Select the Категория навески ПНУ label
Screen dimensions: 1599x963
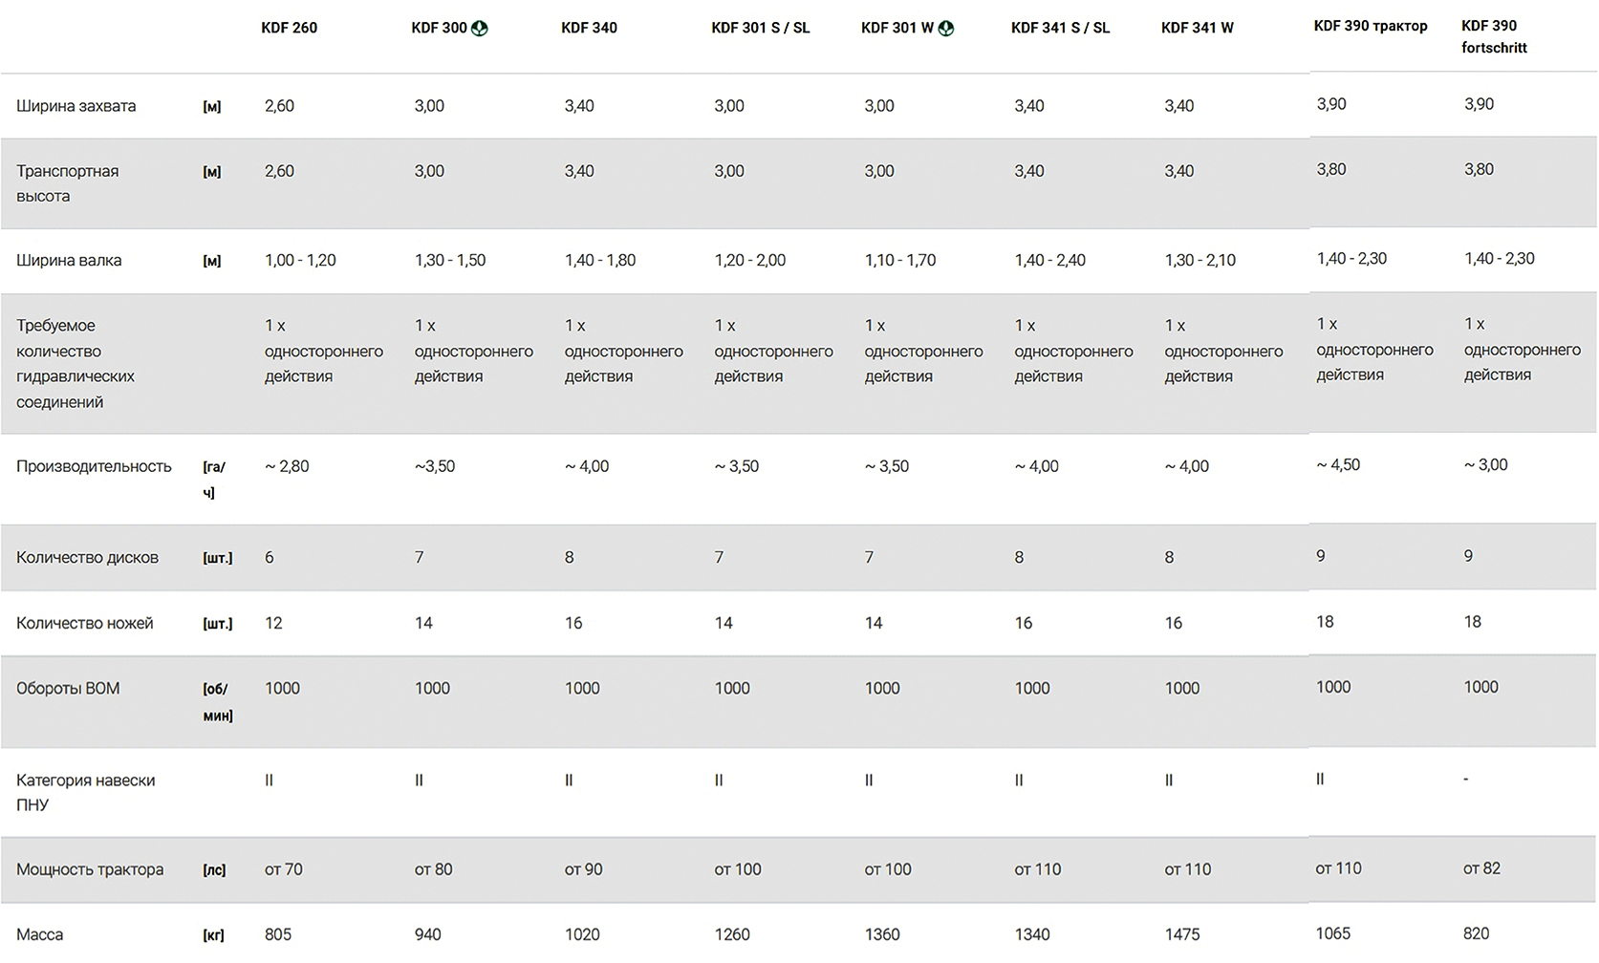click(x=85, y=792)
